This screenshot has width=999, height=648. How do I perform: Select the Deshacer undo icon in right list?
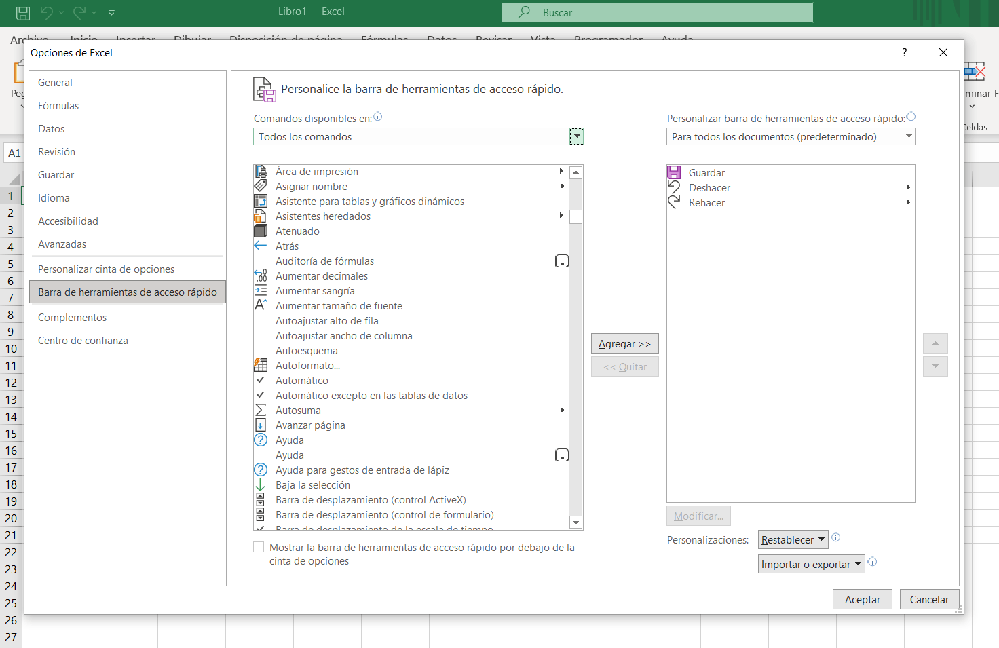(x=674, y=188)
